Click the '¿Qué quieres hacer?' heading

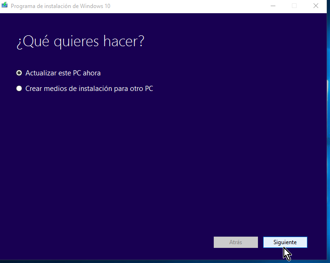(80, 41)
